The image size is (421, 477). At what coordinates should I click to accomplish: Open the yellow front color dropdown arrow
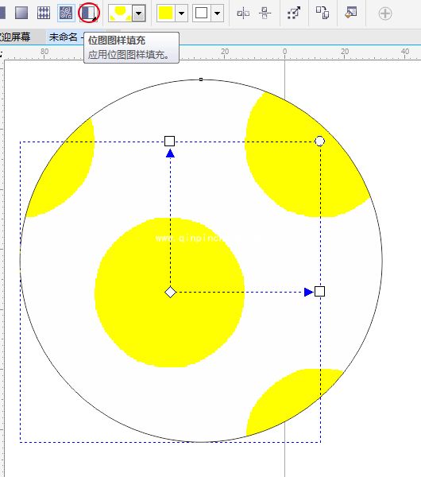181,14
